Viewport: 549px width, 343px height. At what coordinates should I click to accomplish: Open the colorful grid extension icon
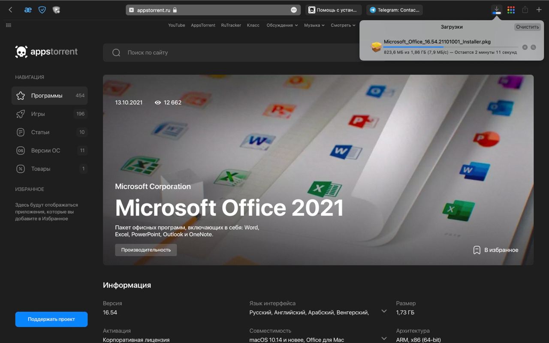511,10
